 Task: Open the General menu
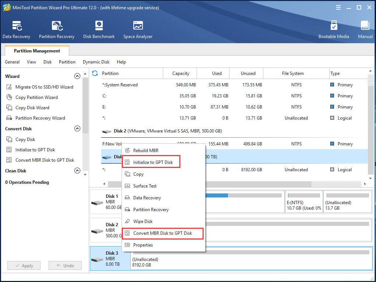(x=12, y=62)
